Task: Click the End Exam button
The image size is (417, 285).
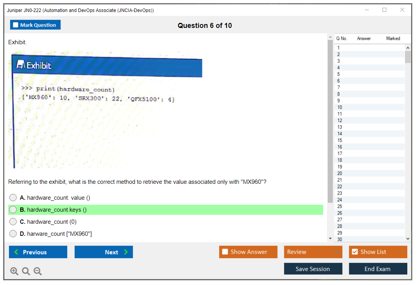Action: click(x=378, y=269)
